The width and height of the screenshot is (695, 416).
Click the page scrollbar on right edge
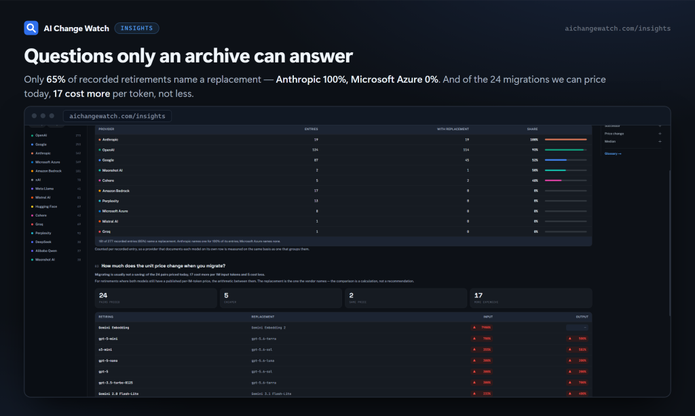[x=669, y=243]
